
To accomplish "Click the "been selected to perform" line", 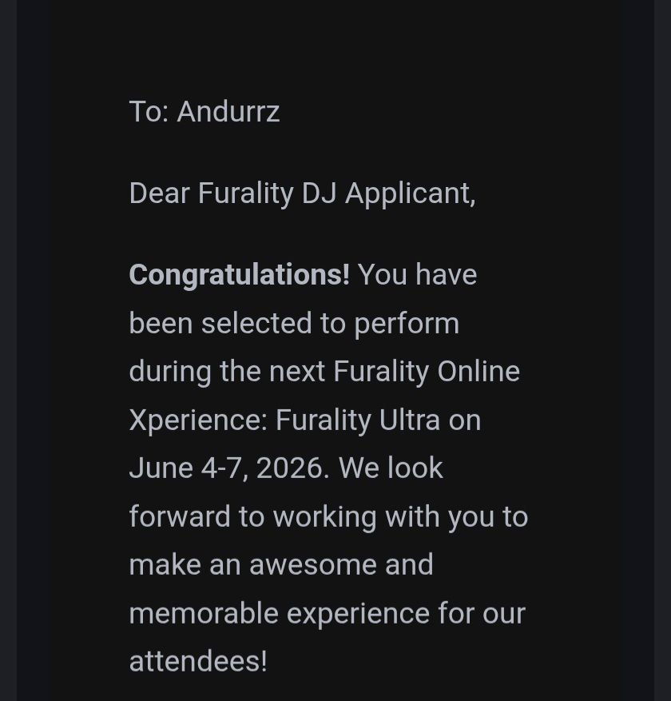I will pos(294,324).
